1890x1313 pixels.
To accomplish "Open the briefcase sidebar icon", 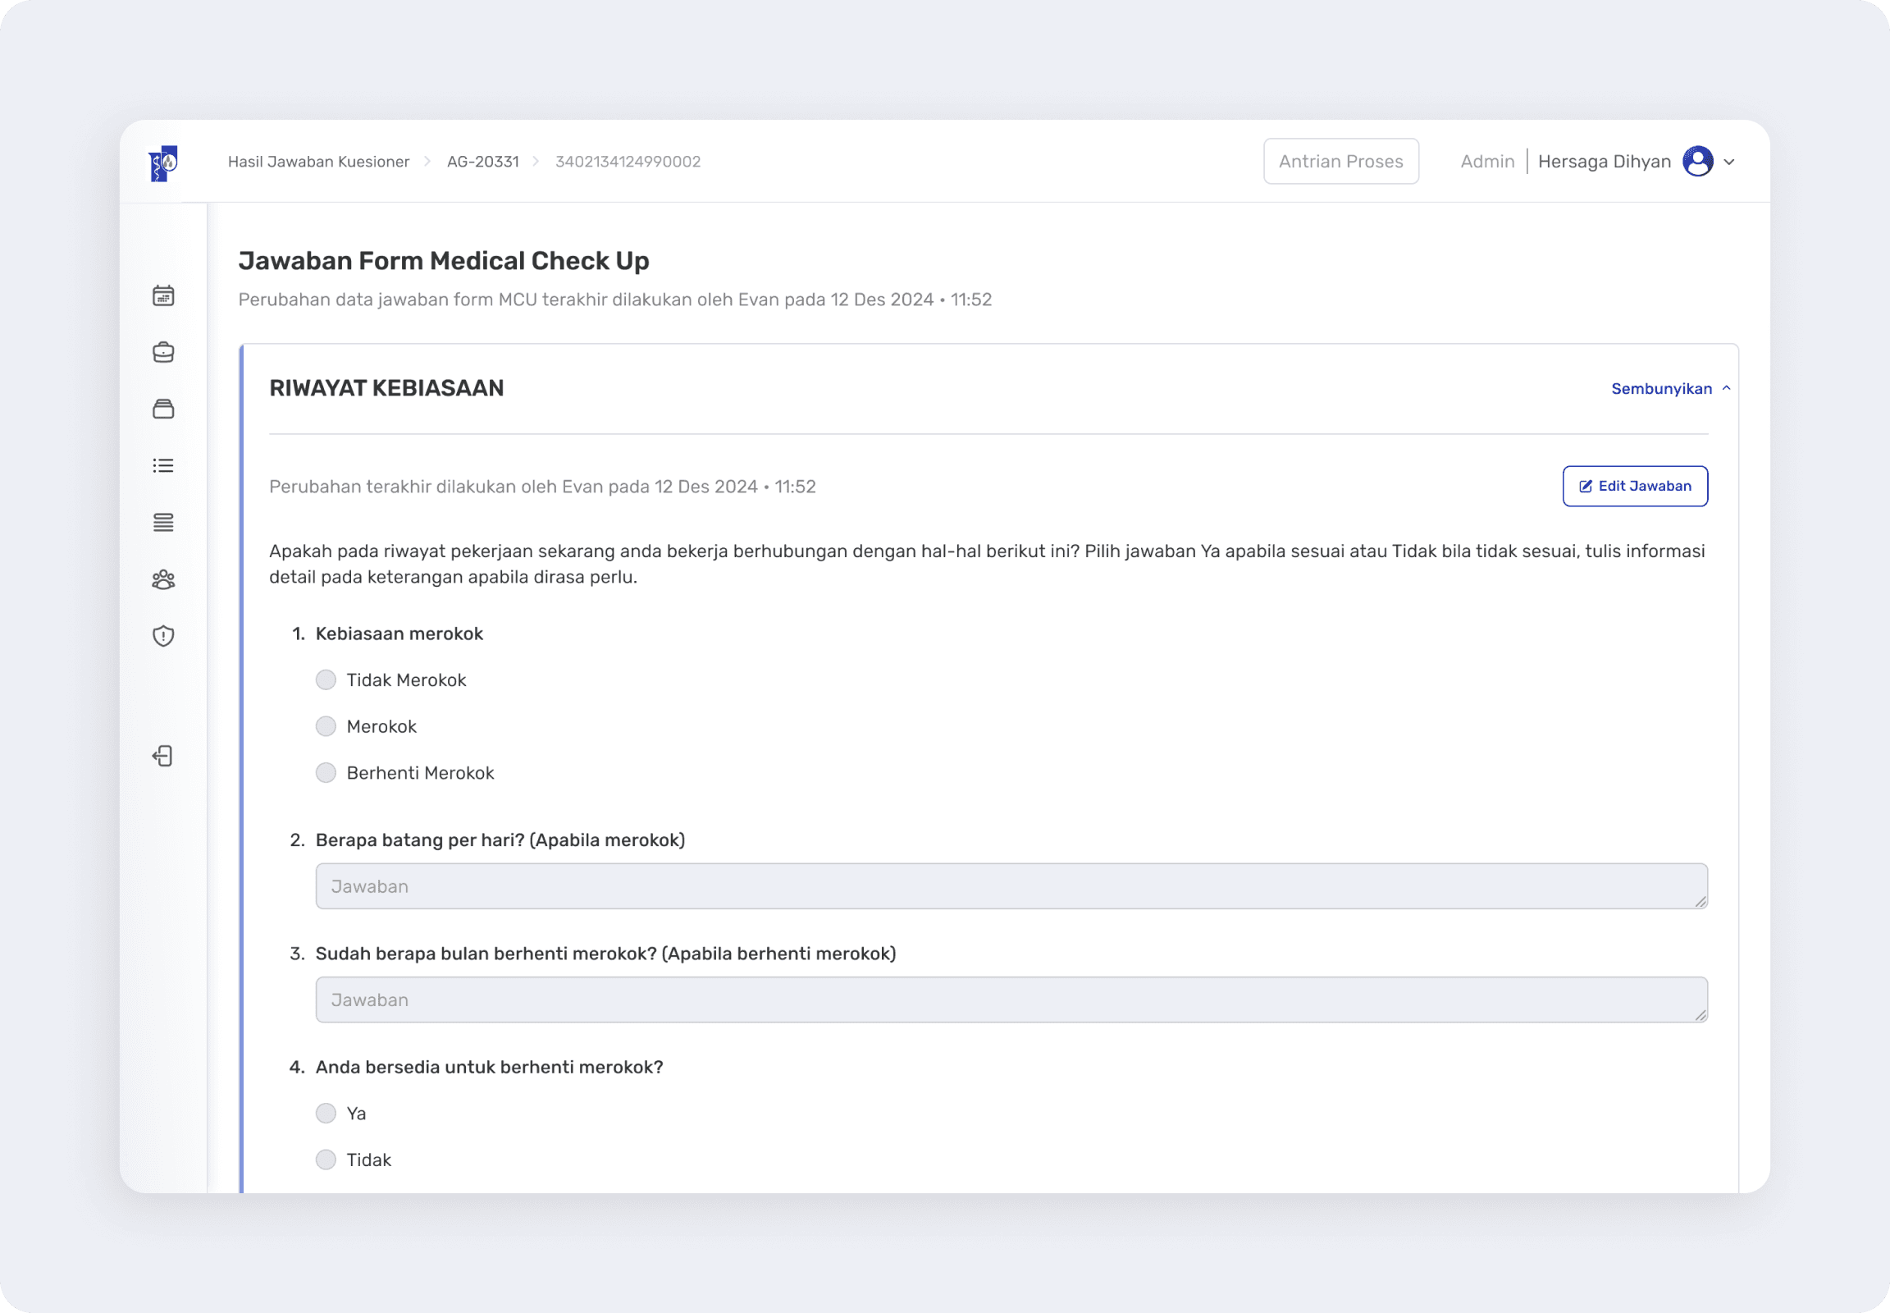I will point(163,352).
